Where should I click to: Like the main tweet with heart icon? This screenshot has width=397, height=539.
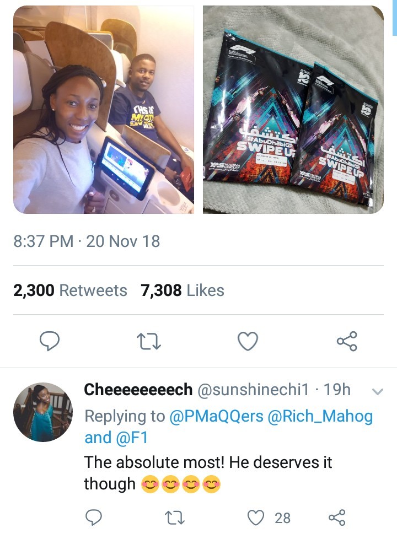[248, 341]
